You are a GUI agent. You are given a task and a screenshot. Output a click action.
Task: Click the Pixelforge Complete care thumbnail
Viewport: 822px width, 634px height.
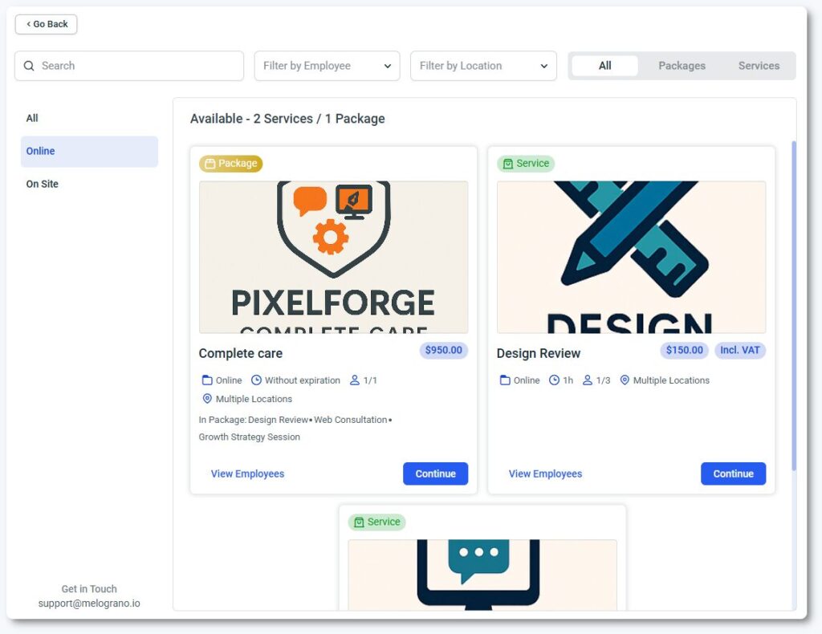pyautogui.click(x=333, y=257)
